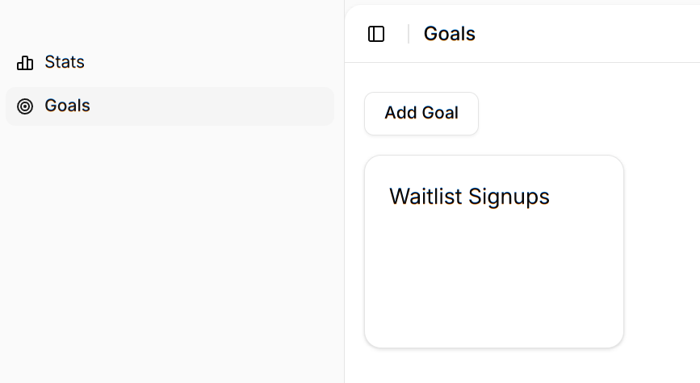Click empty area inside Waitlist Signups card
This screenshot has height=383, width=700.
tap(493, 274)
